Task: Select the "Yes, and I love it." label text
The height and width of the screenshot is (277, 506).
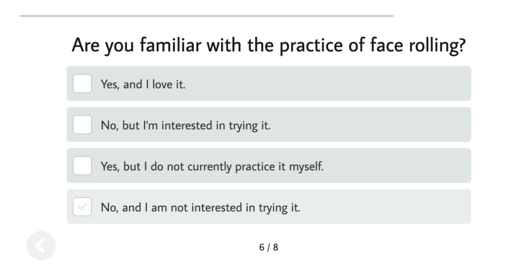Action: [143, 84]
